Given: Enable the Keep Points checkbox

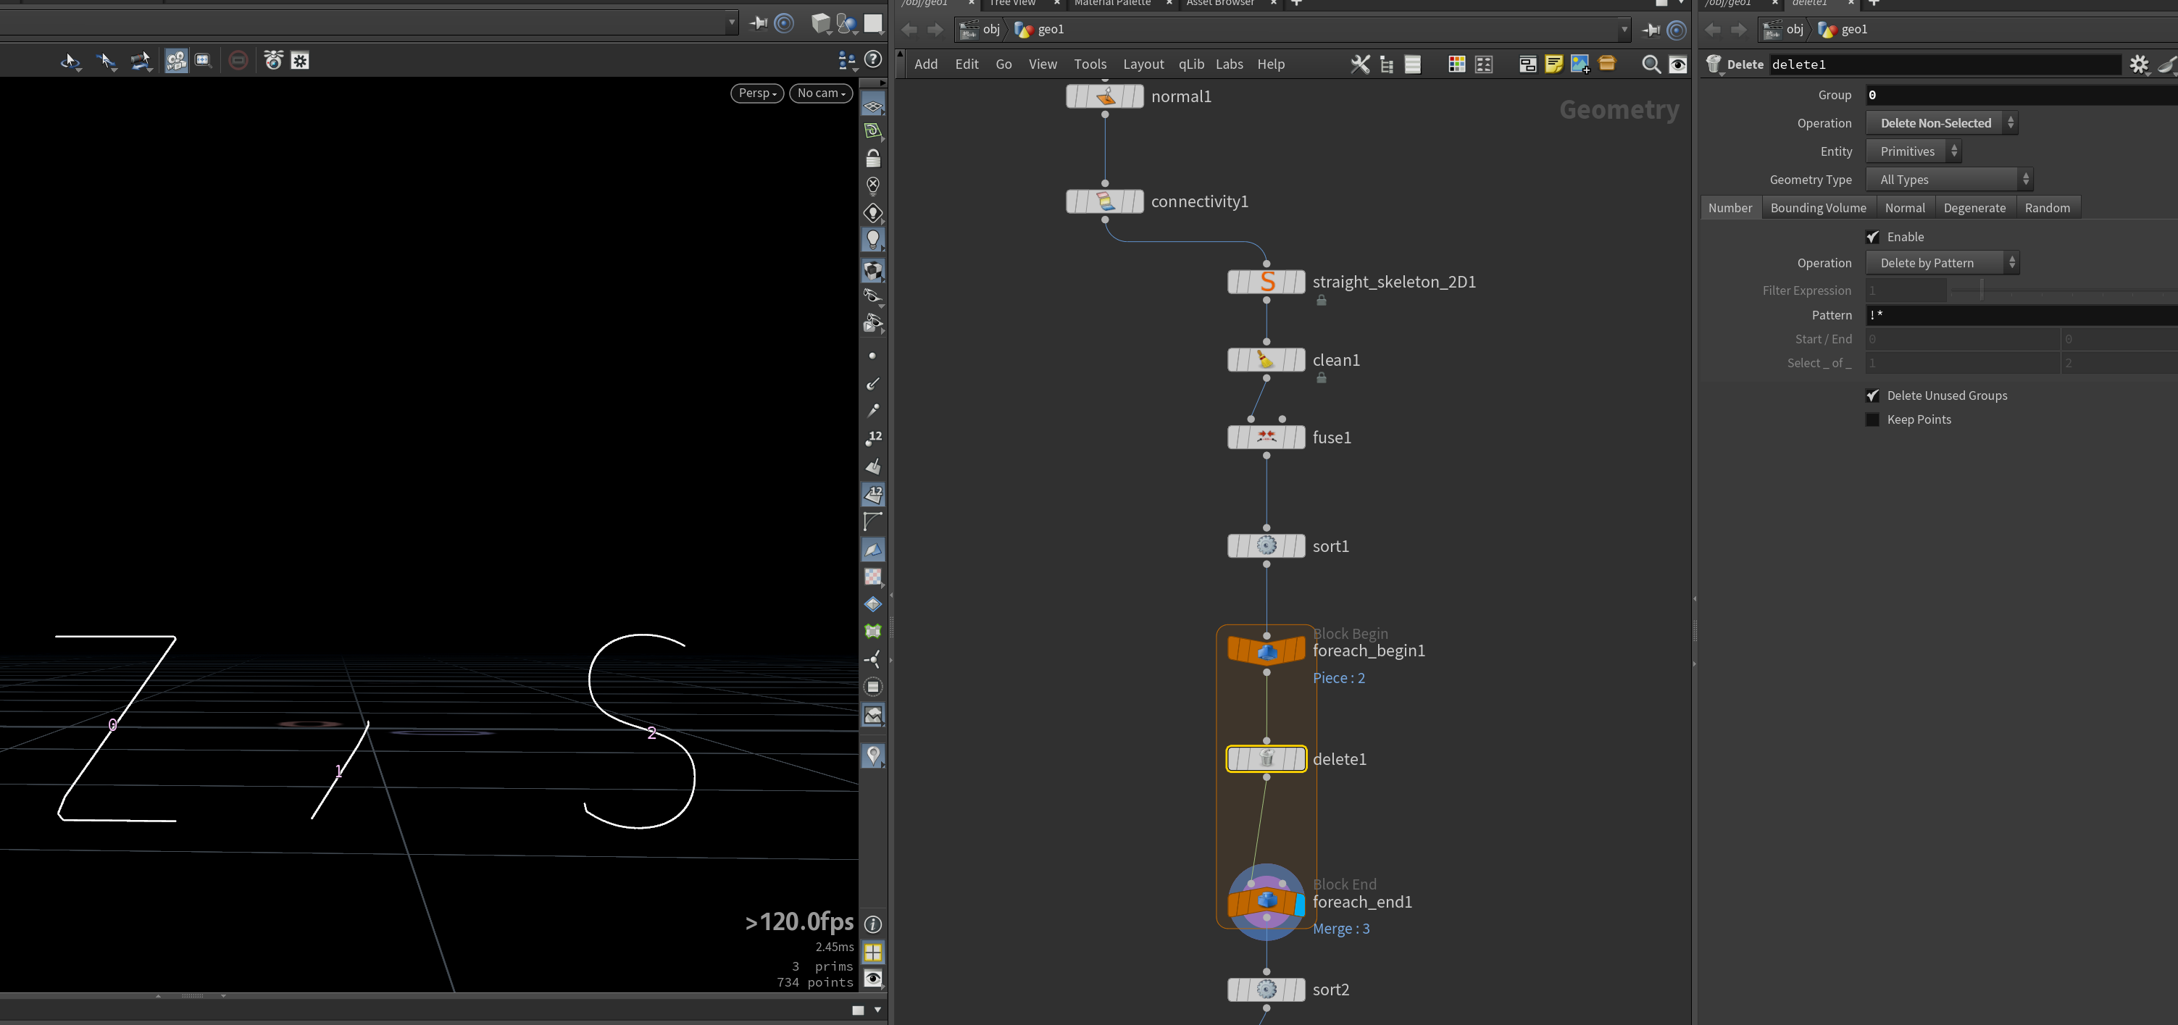Looking at the screenshot, I should tap(1872, 419).
